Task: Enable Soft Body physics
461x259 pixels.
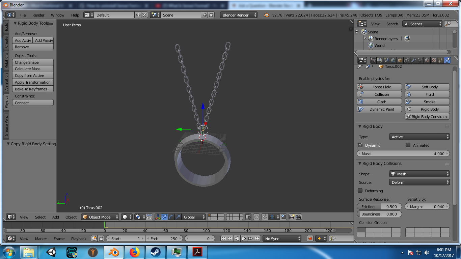Action: (427, 87)
